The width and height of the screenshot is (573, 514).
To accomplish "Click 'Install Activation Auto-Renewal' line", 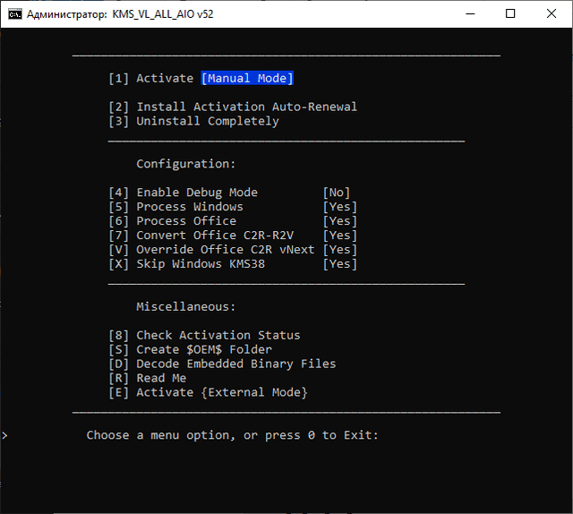I will coord(233,107).
